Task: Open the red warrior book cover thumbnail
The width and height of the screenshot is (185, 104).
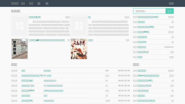Action: [x=79, y=49]
